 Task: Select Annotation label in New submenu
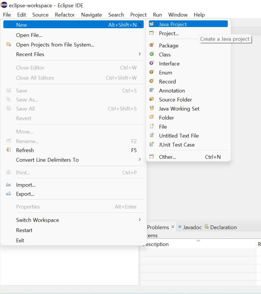tap(172, 90)
